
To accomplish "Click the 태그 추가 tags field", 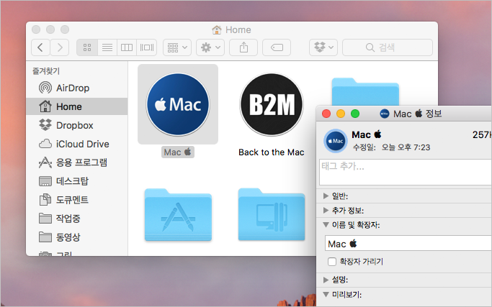I will coord(406,172).
